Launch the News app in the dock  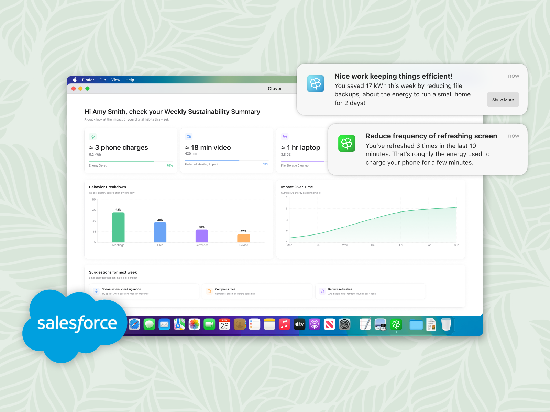(330, 324)
